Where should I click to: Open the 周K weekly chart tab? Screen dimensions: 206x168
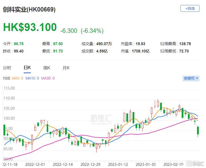coord(47,68)
